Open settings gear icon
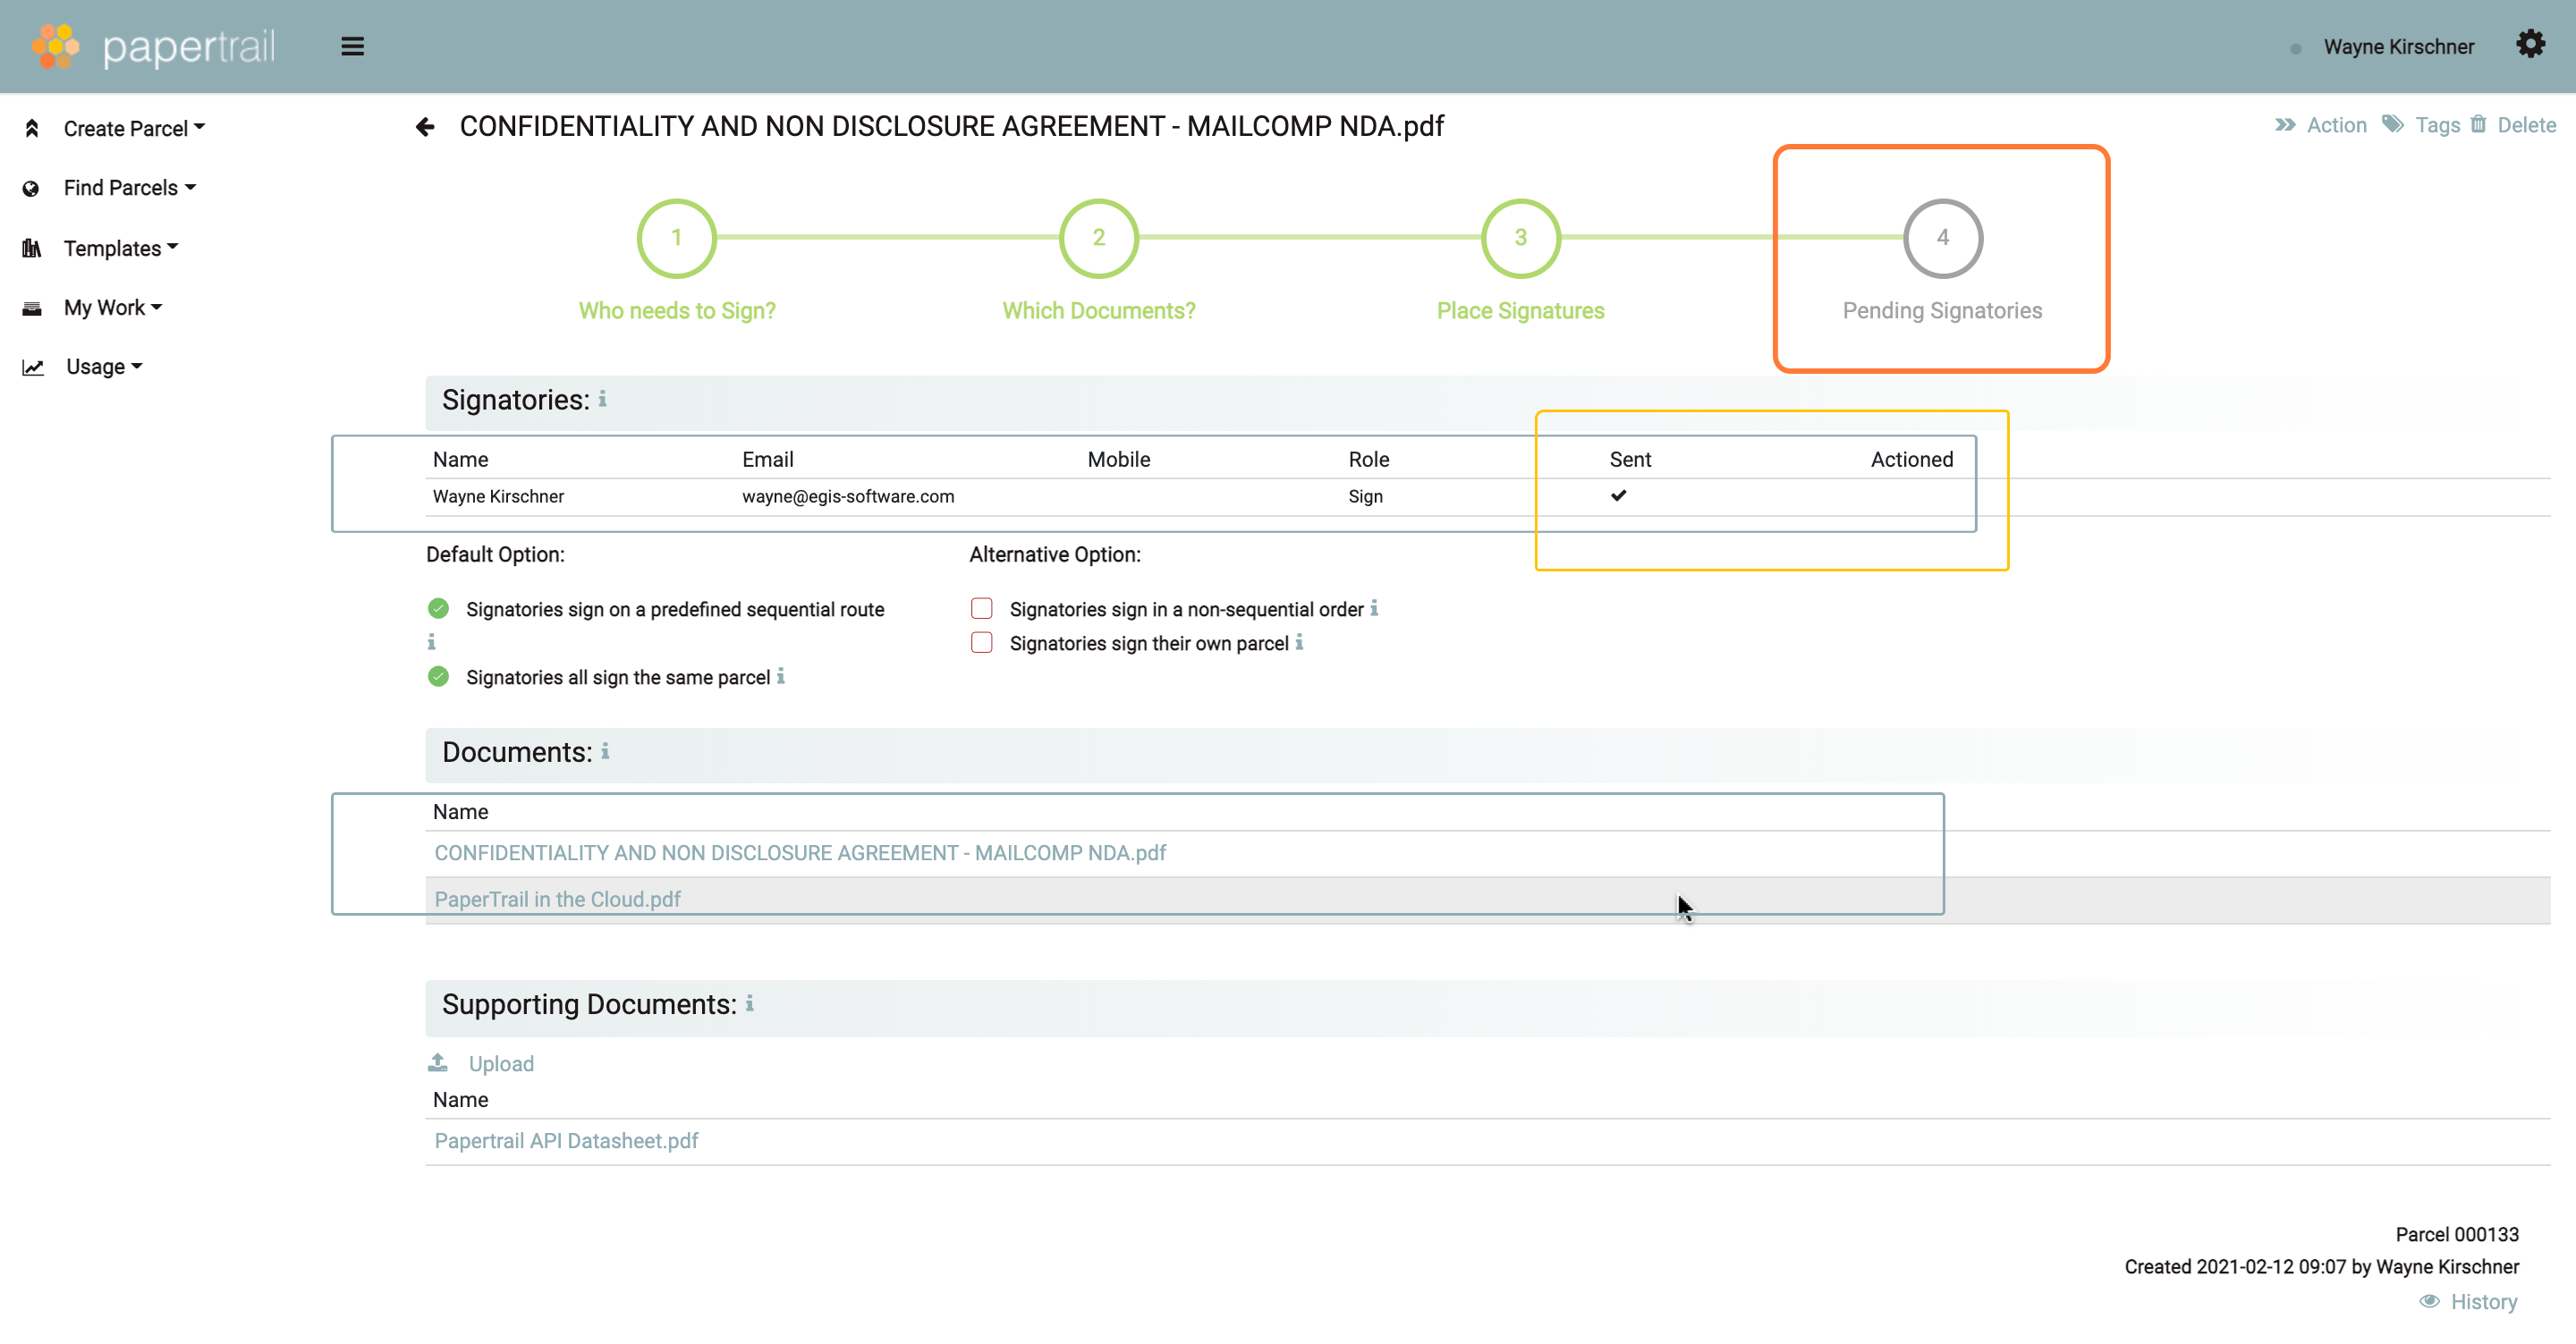Image resolution: width=2576 pixels, height=1344 pixels. pos(2530,44)
